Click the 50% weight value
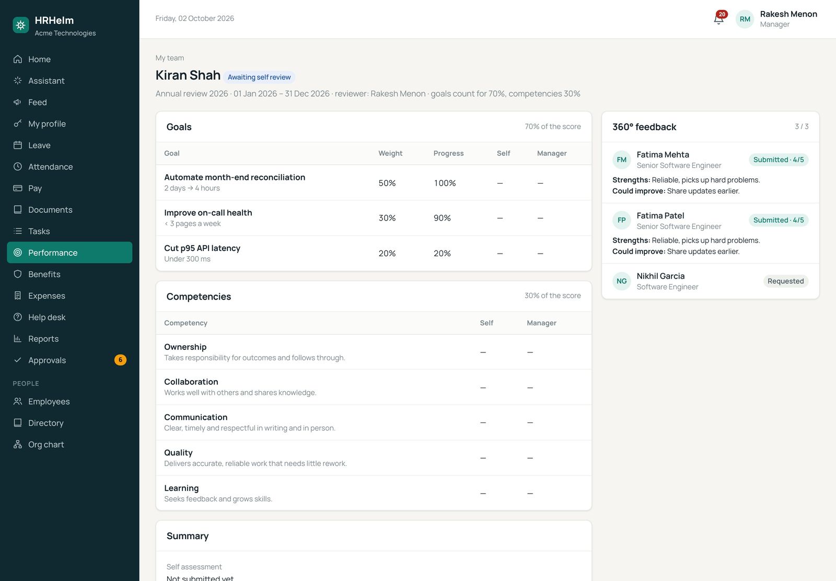This screenshot has height=581, width=836. point(387,183)
